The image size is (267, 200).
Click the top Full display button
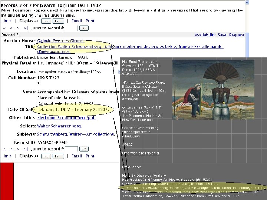pyautogui.click(x=46, y=21)
